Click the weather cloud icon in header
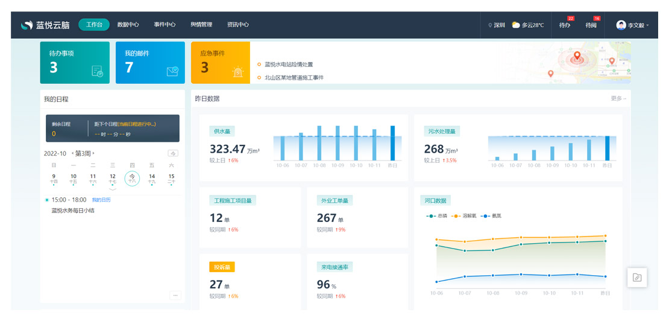 tap(516, 25)
